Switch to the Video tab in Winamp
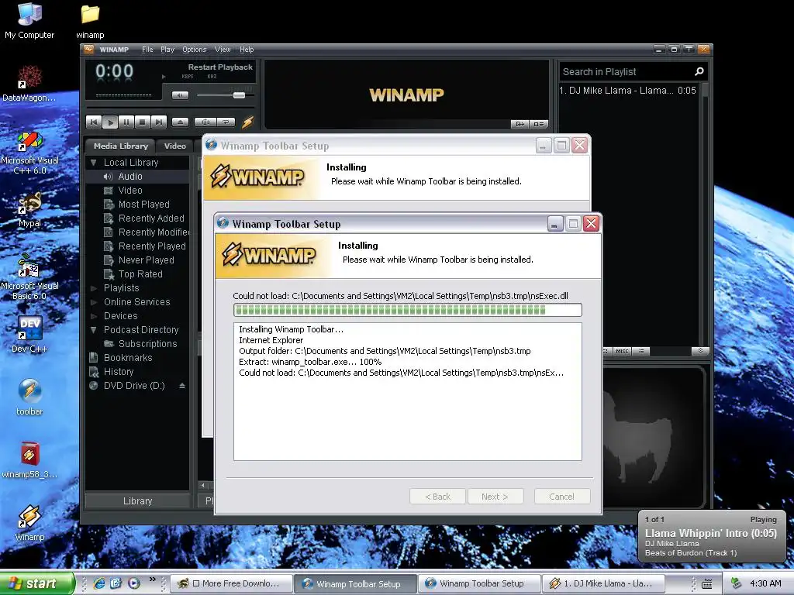The image size is (794, 595). pyautogui.click(x=174, y=146)
